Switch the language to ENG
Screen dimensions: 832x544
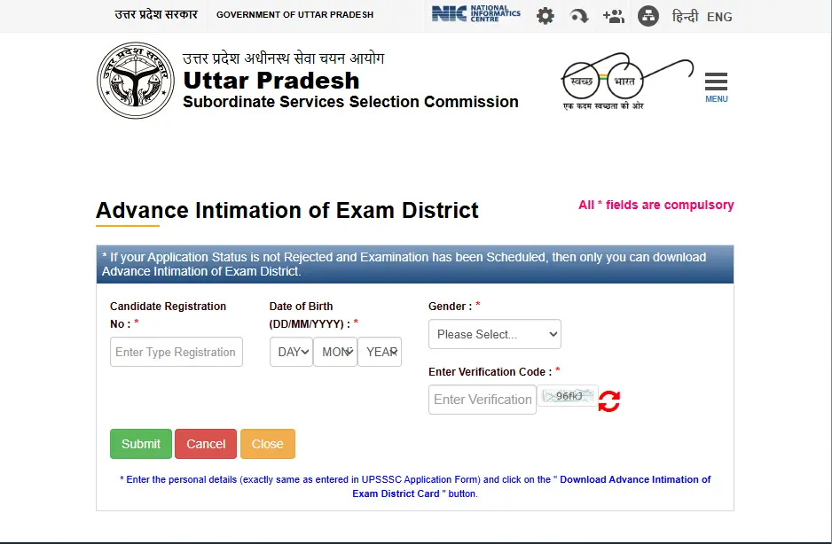719,17
